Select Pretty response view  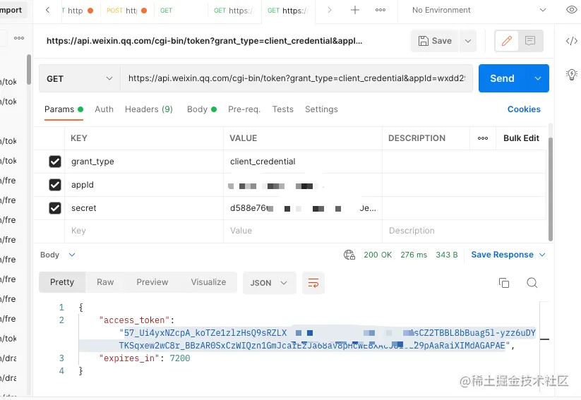point(62,282)
